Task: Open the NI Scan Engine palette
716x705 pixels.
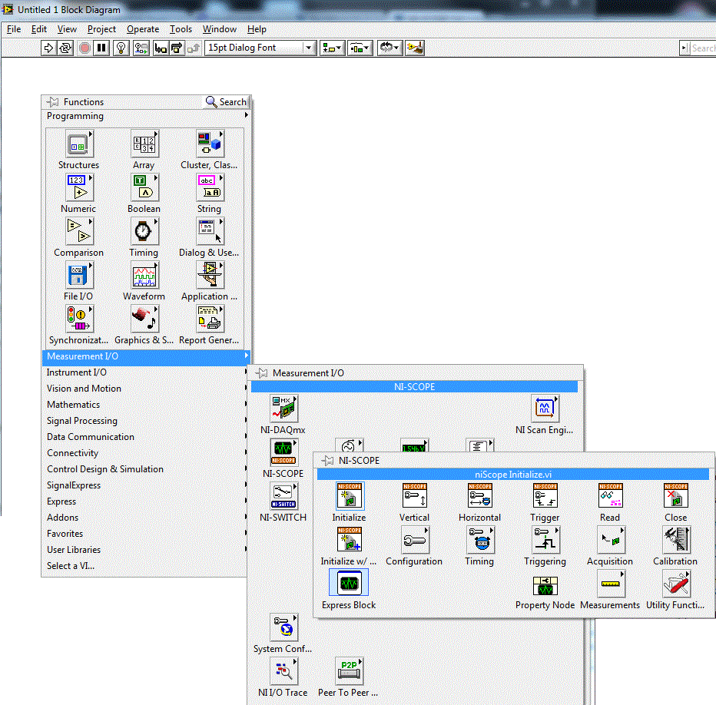Action: 545,409
